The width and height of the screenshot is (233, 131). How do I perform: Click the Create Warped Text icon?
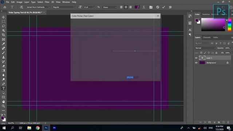point(144,7)
